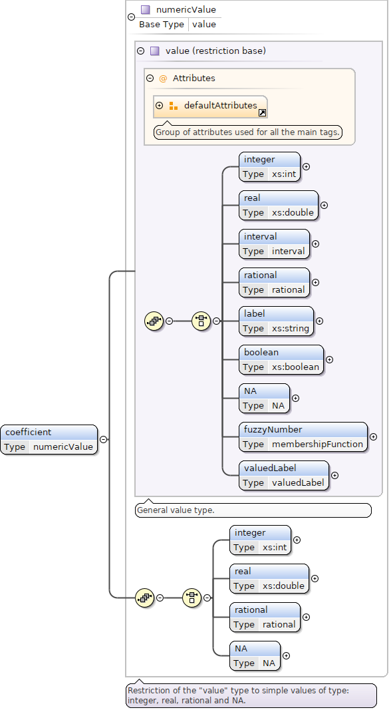Viewport: 389px width, 710px height.
Task: Click the defaultAttributes orange group icon
Action: 174,106
